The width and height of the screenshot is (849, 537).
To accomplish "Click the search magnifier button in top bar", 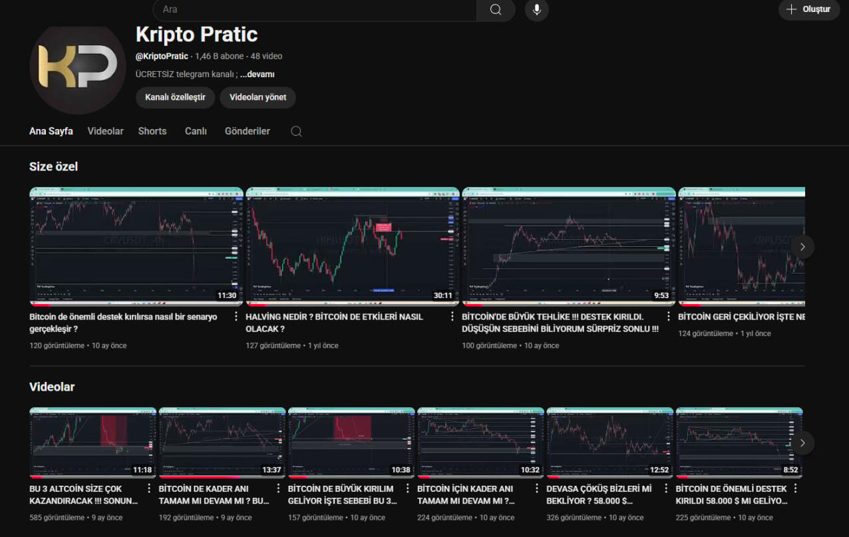I will [x=495, y=9].
